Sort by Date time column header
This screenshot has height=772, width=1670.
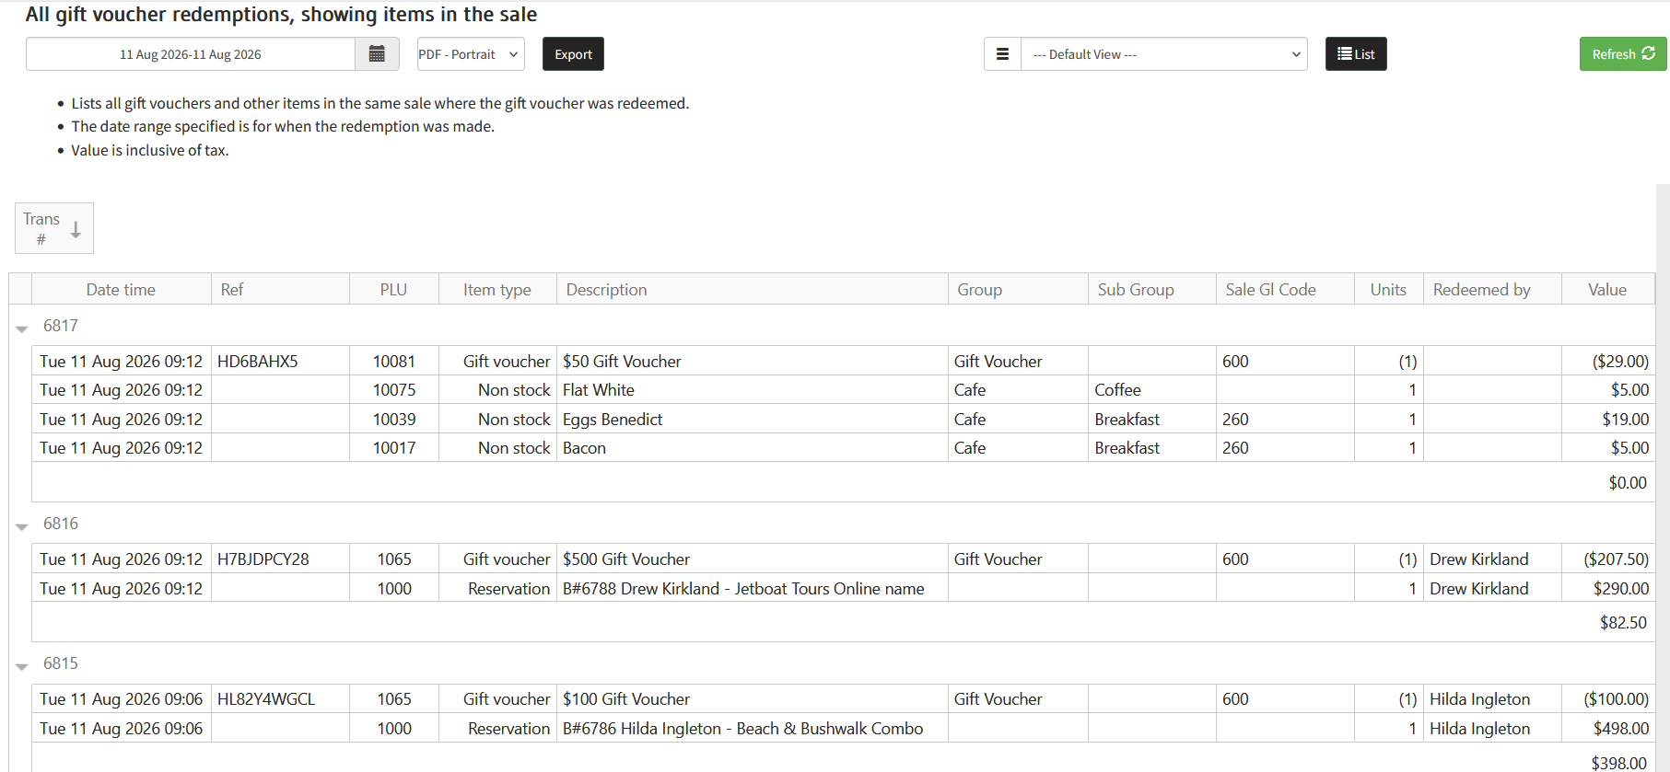pyautogui.click(x=121, y=290)
